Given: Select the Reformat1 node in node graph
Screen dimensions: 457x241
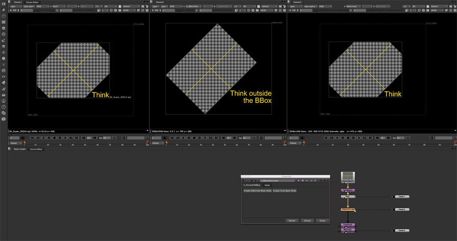Looking at the screenshot, I should [348, 231].
